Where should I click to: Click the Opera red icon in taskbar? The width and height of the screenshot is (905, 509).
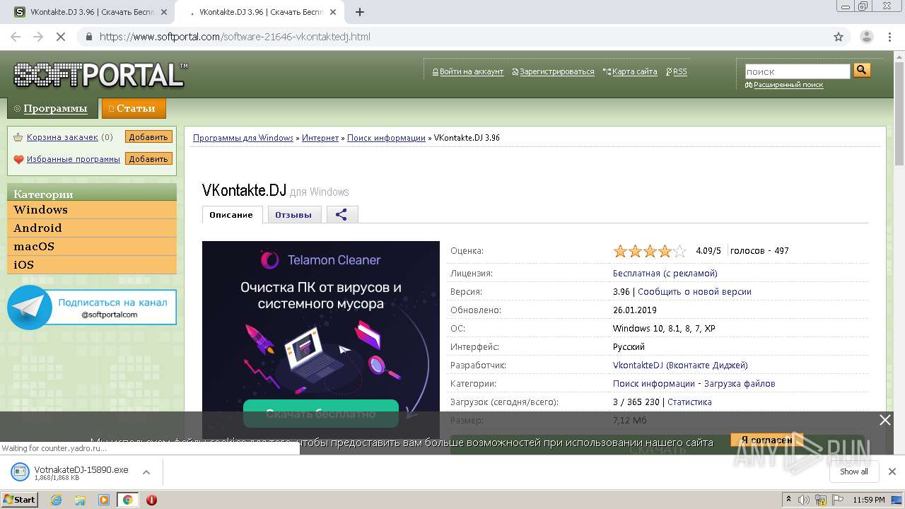point(151,500)
